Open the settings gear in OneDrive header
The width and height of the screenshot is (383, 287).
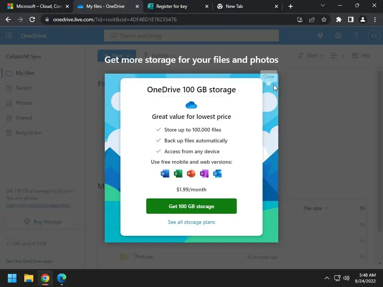(338, 36)
